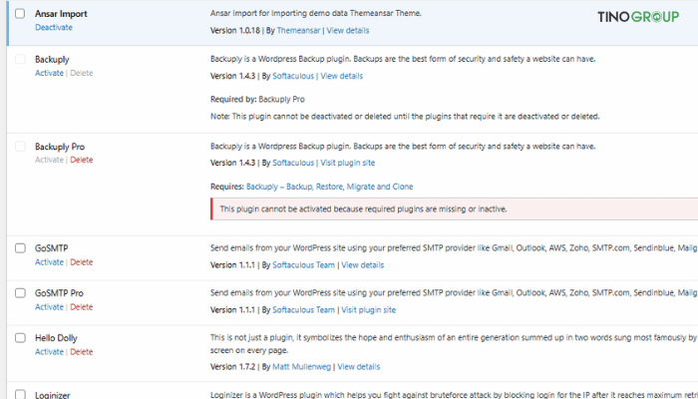Click the Hello Dolly plugin name
The image size is (698, 399).
point(56,338)
